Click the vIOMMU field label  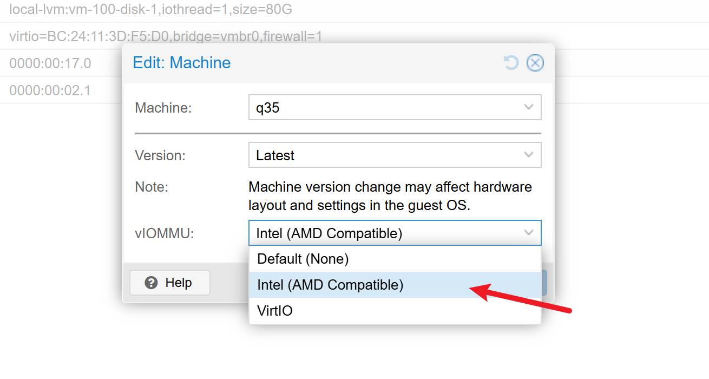[x=164, y=233]
